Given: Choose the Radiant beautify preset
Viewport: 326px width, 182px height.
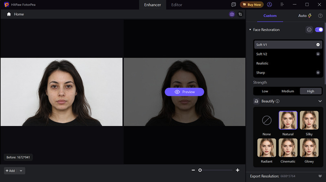Looking at the screenshot, I should coord(267,148).
